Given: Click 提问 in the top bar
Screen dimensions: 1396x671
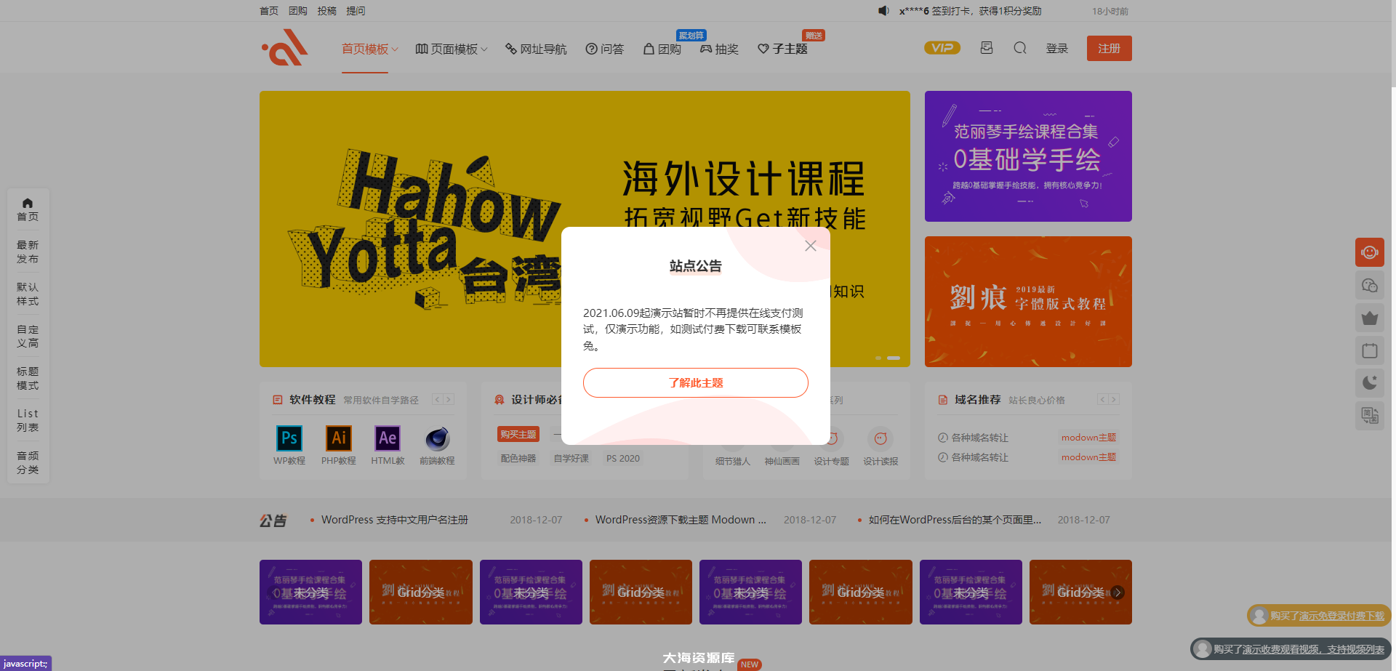Looking at the screenshot, I should click(356, 11).
